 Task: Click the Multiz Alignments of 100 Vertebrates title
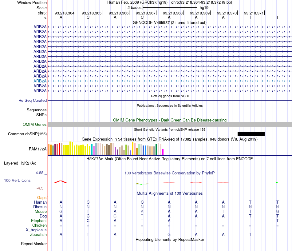(x=170, y=193)
